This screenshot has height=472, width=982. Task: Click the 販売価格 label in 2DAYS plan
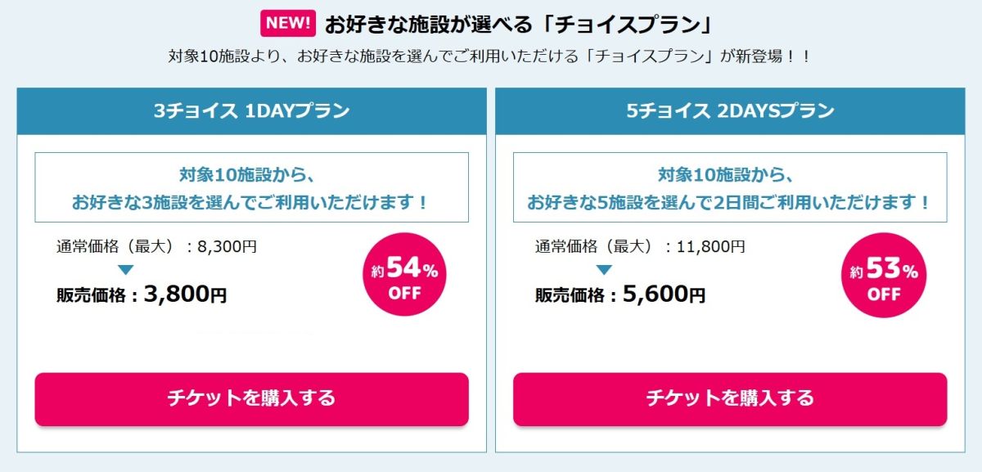tap(570, 296)
